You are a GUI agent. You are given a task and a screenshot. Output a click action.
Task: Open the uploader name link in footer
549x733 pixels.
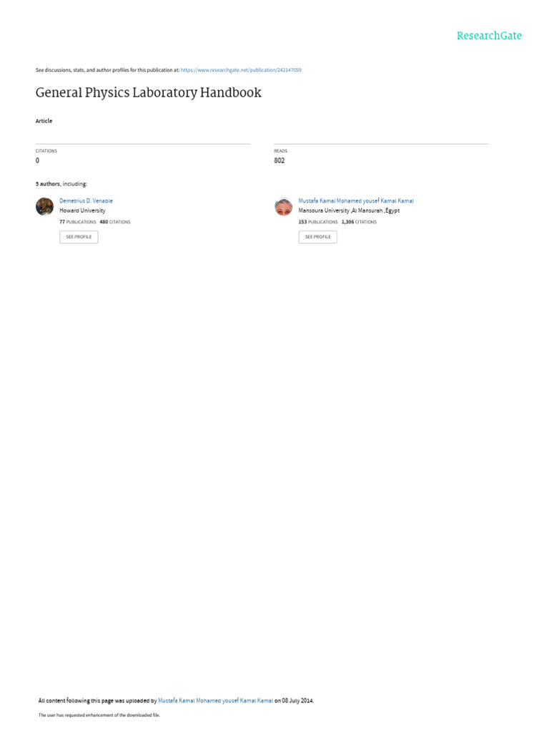(x=215, y=701)
